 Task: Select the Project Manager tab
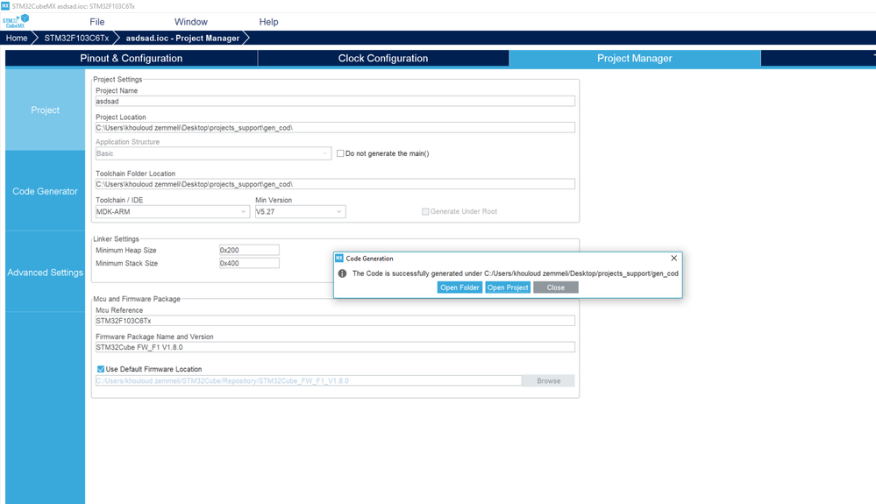pos(635,58)
